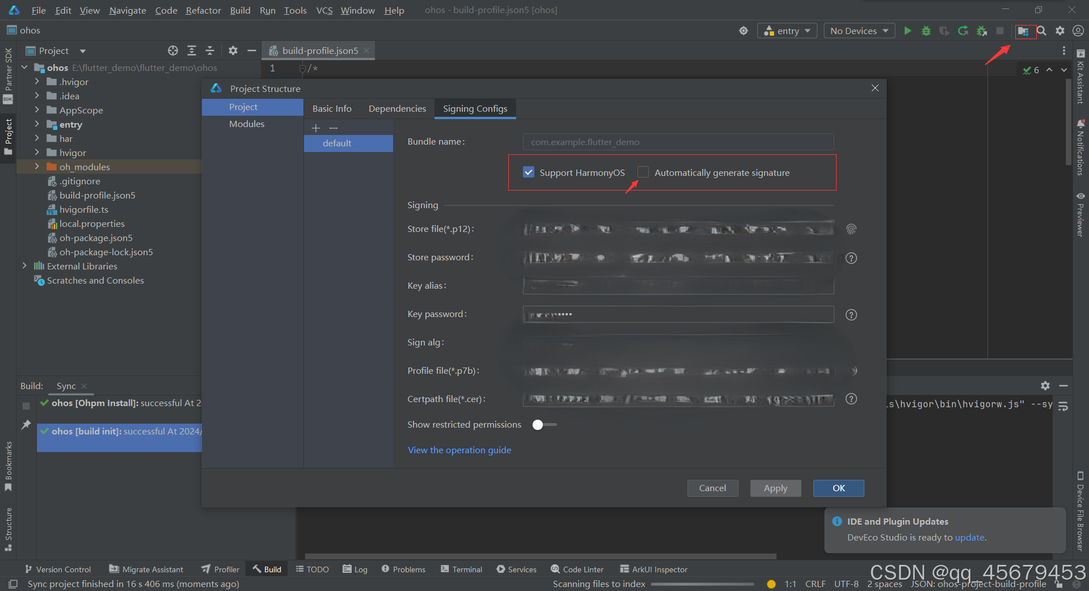Open the Terminal tool window
The width and height of the screenshot is (1089, 591).
pos(461,569)
